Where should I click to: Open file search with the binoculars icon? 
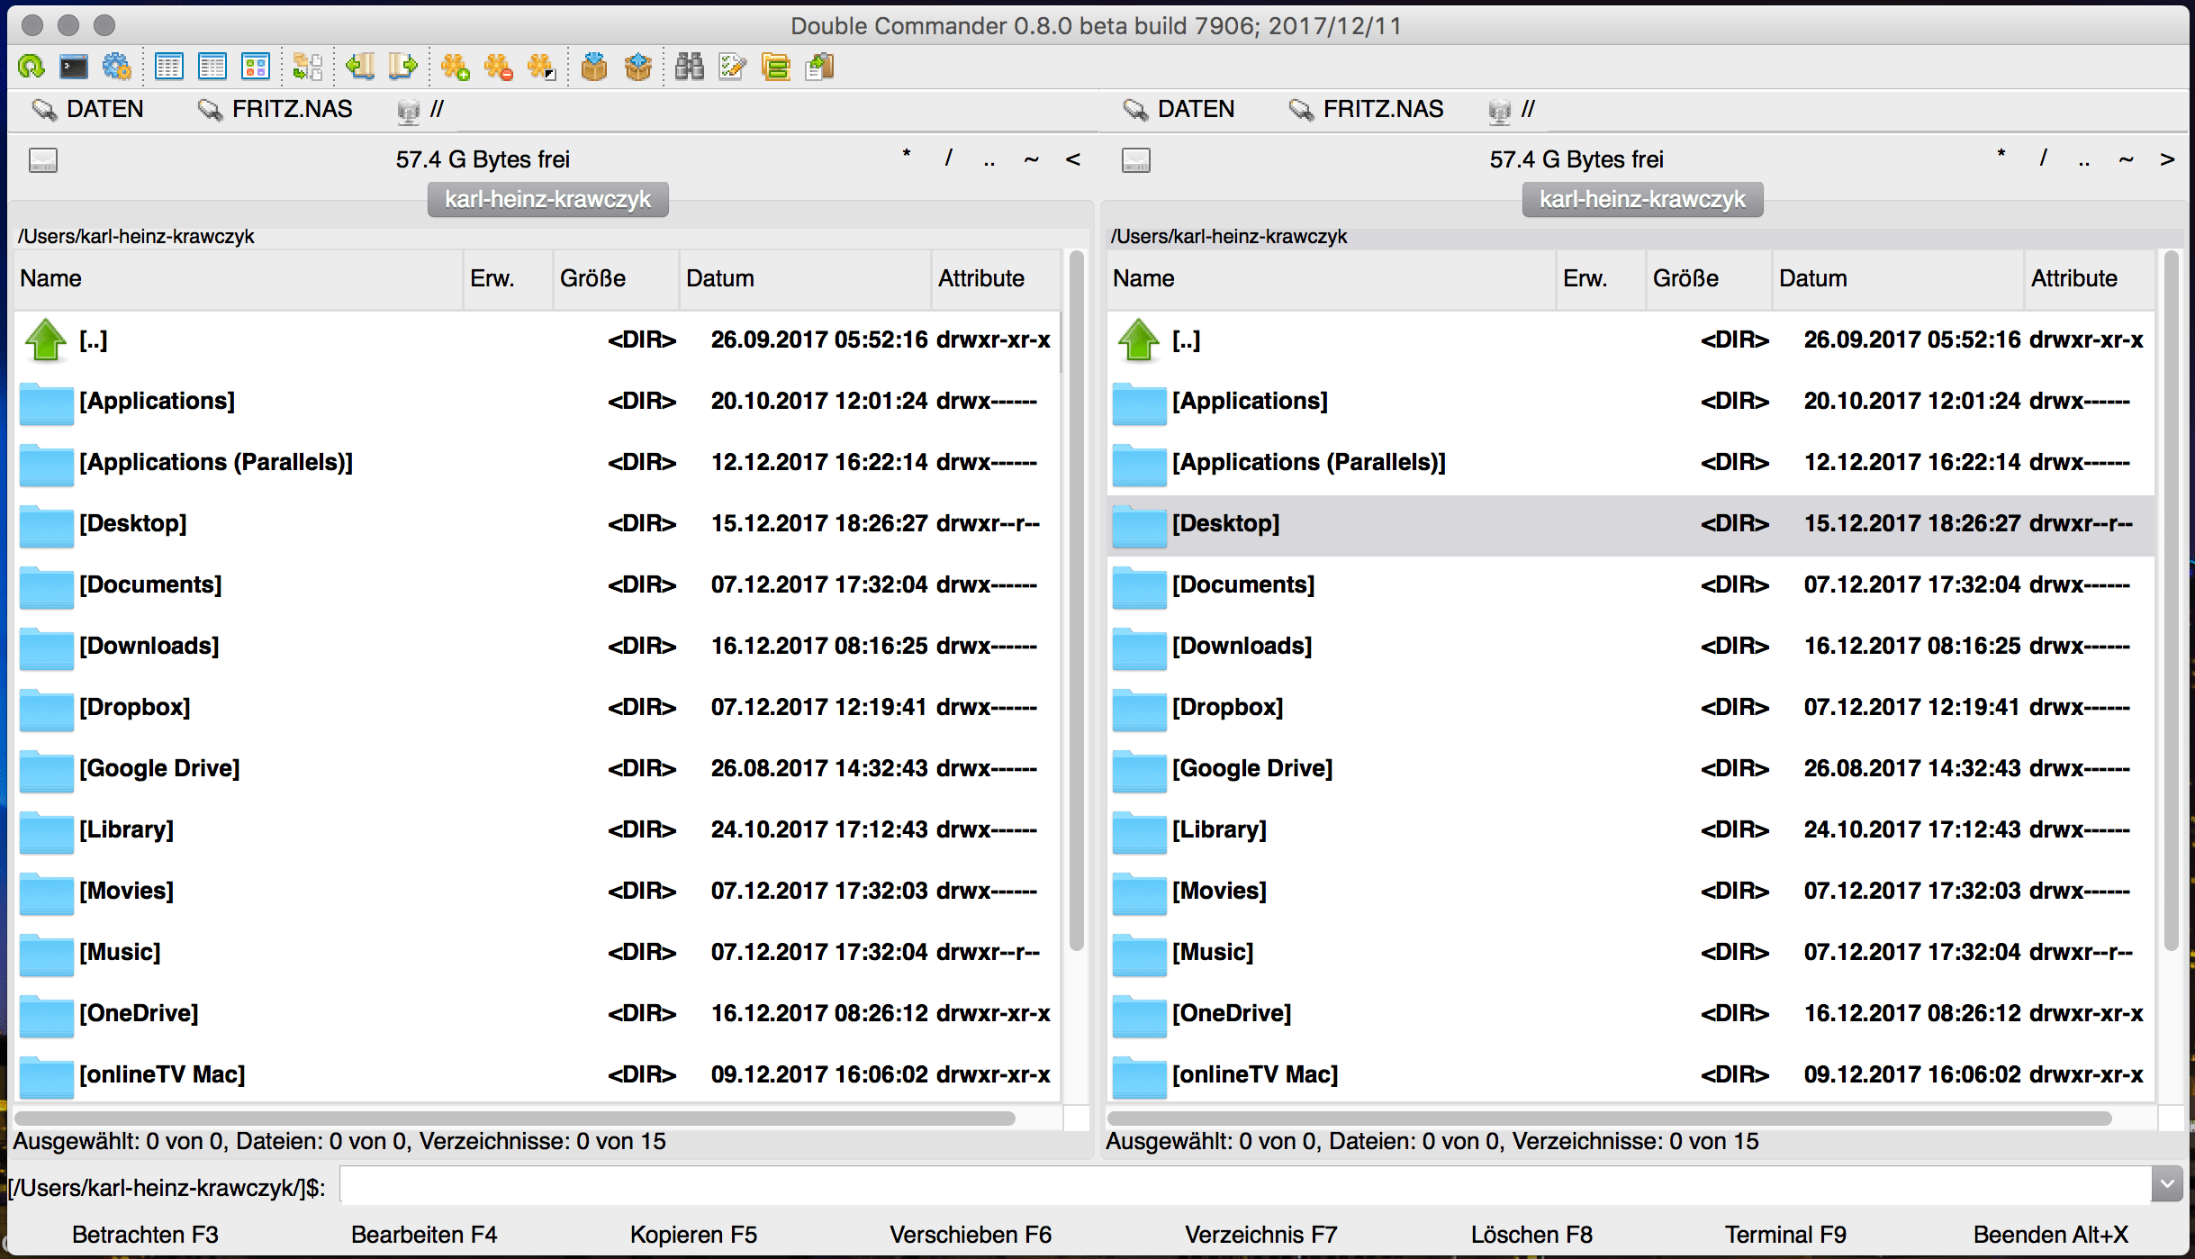click(690, 66)
